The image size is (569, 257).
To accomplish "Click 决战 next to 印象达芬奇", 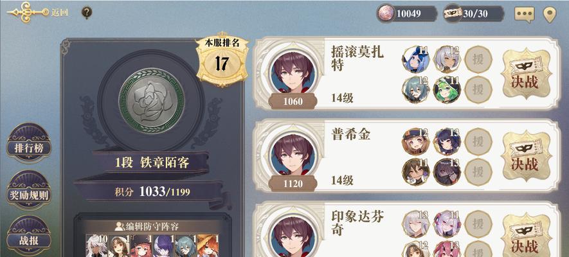I will click(525, 236).
